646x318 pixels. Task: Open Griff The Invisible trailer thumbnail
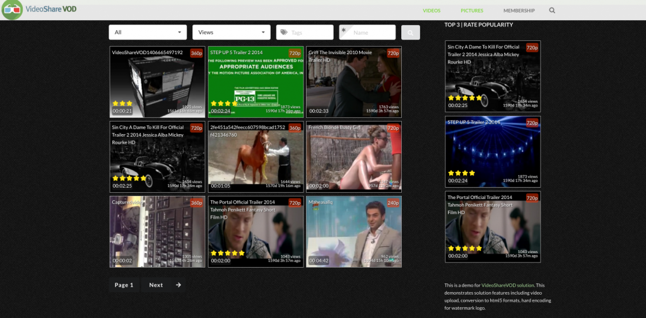point(354,82)
